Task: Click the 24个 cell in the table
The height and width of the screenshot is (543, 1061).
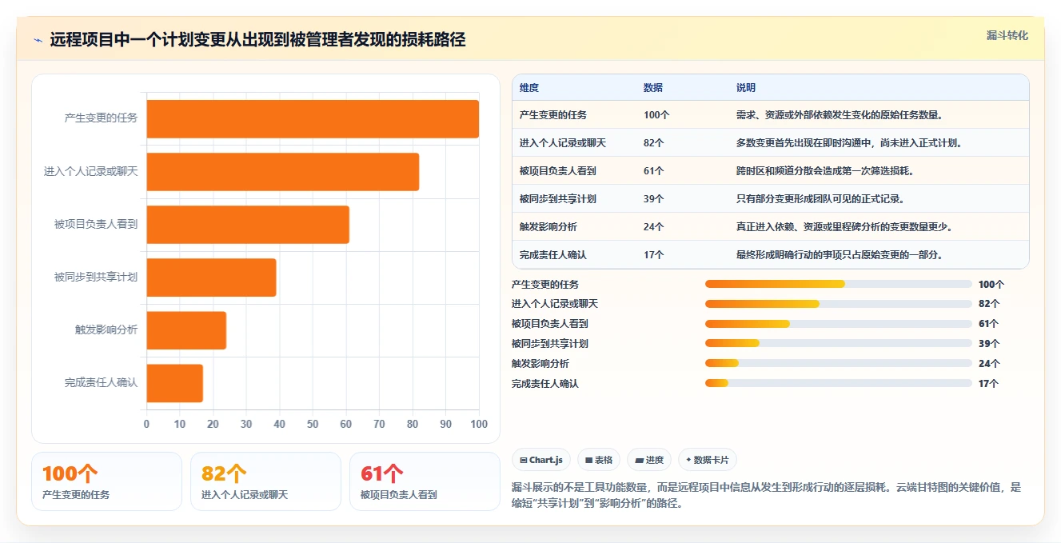Action: (654, 227)
